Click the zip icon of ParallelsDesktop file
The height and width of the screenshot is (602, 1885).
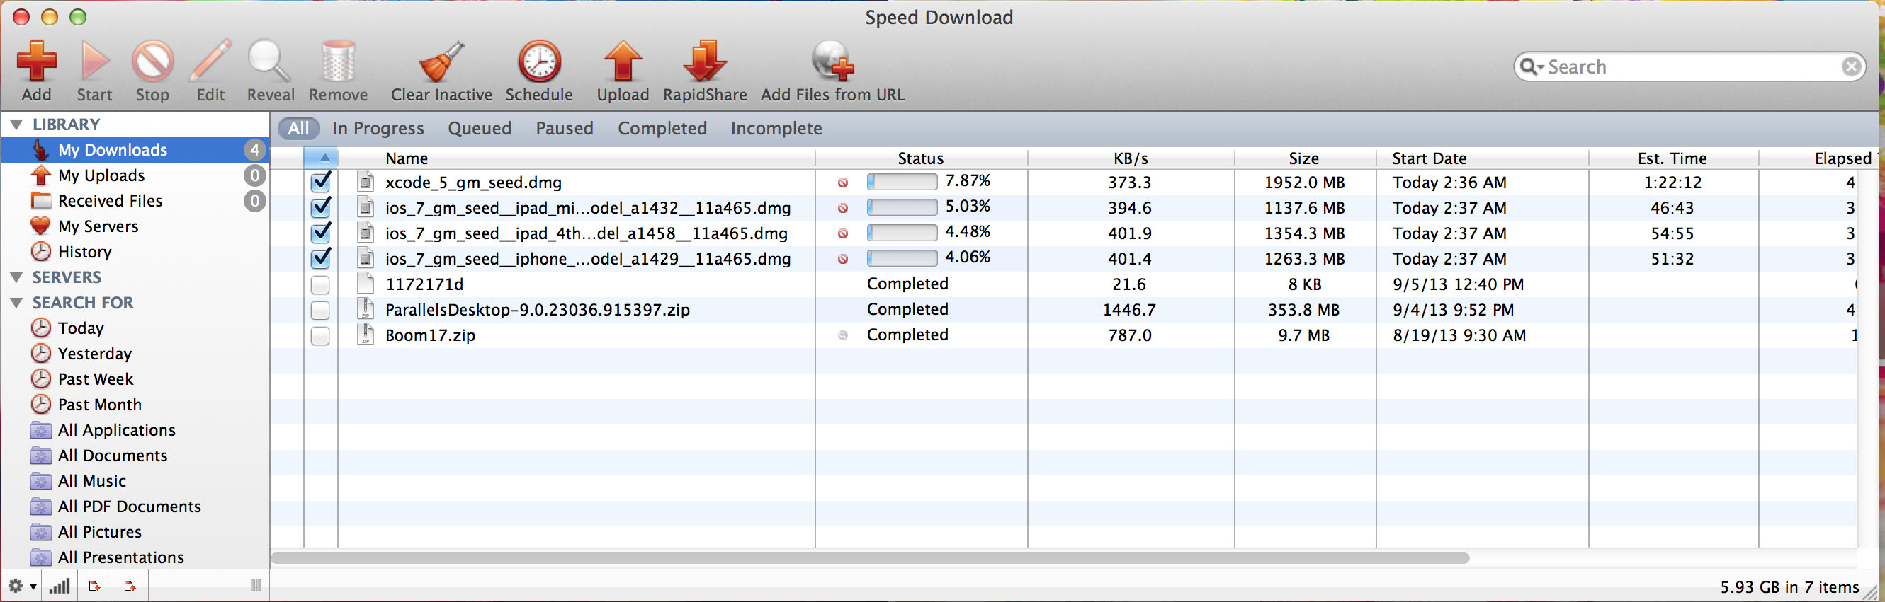(366, 309)
